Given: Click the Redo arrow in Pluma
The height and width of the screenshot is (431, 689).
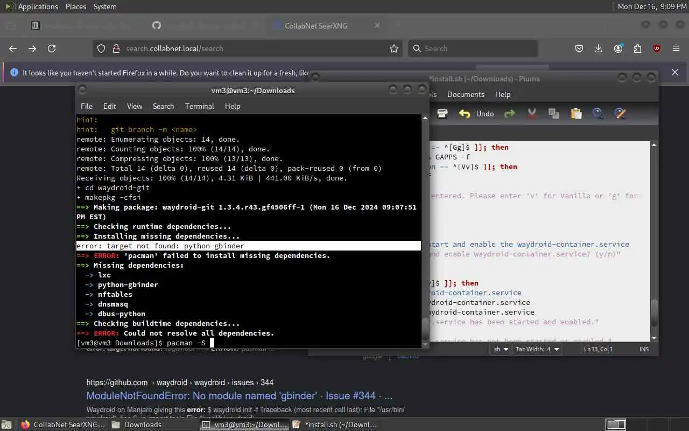Looking at the screenshot, I should (509, 114).
